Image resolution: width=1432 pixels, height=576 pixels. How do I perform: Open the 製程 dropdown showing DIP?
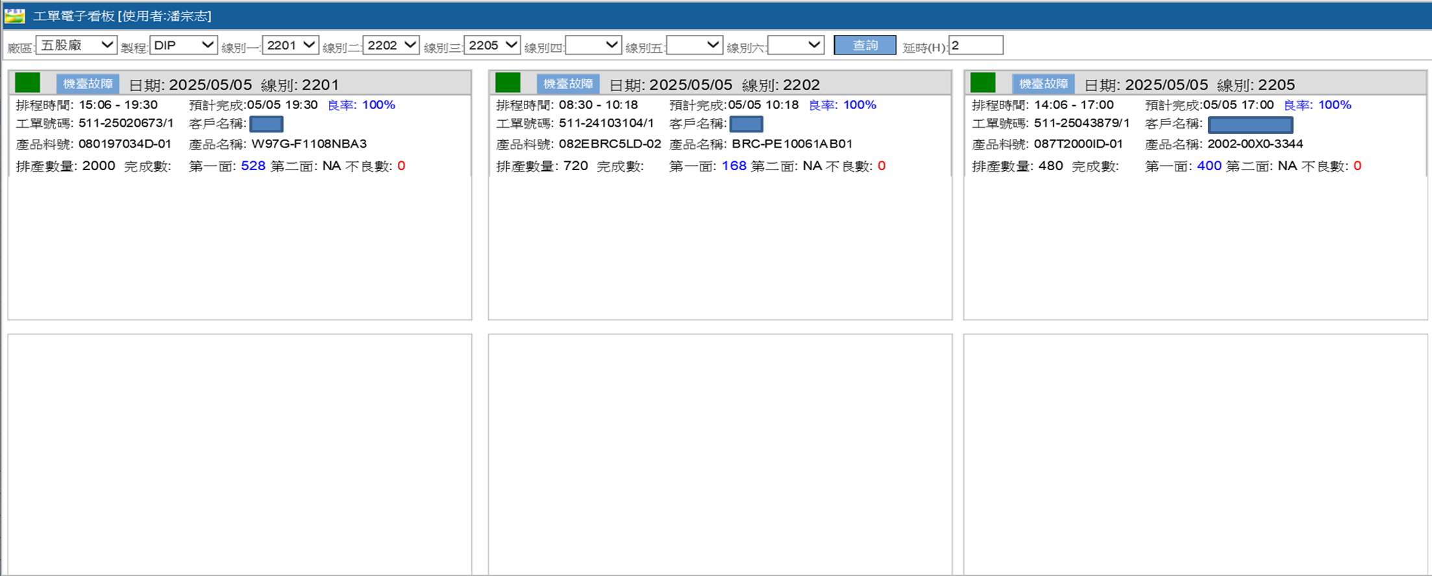[x=184, y=45]
